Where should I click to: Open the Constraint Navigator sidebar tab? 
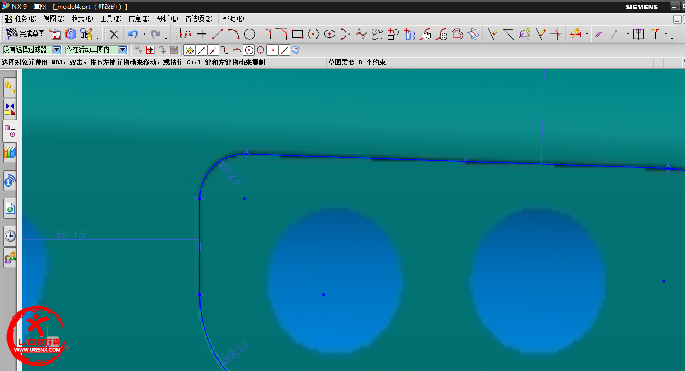tap(10, 109)
